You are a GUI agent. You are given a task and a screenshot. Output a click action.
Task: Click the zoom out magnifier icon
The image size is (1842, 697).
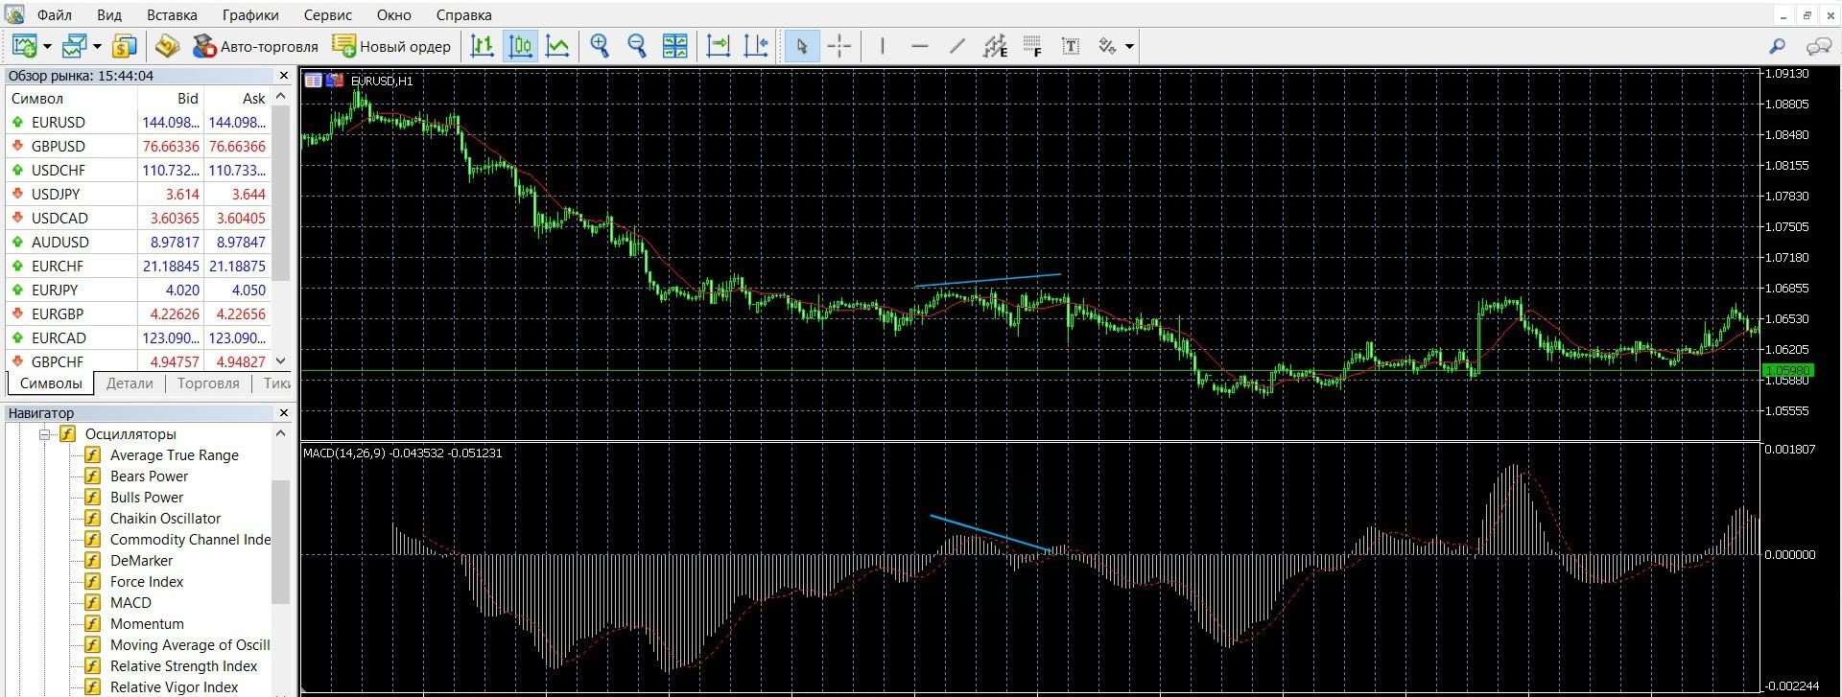click(637, 46)
